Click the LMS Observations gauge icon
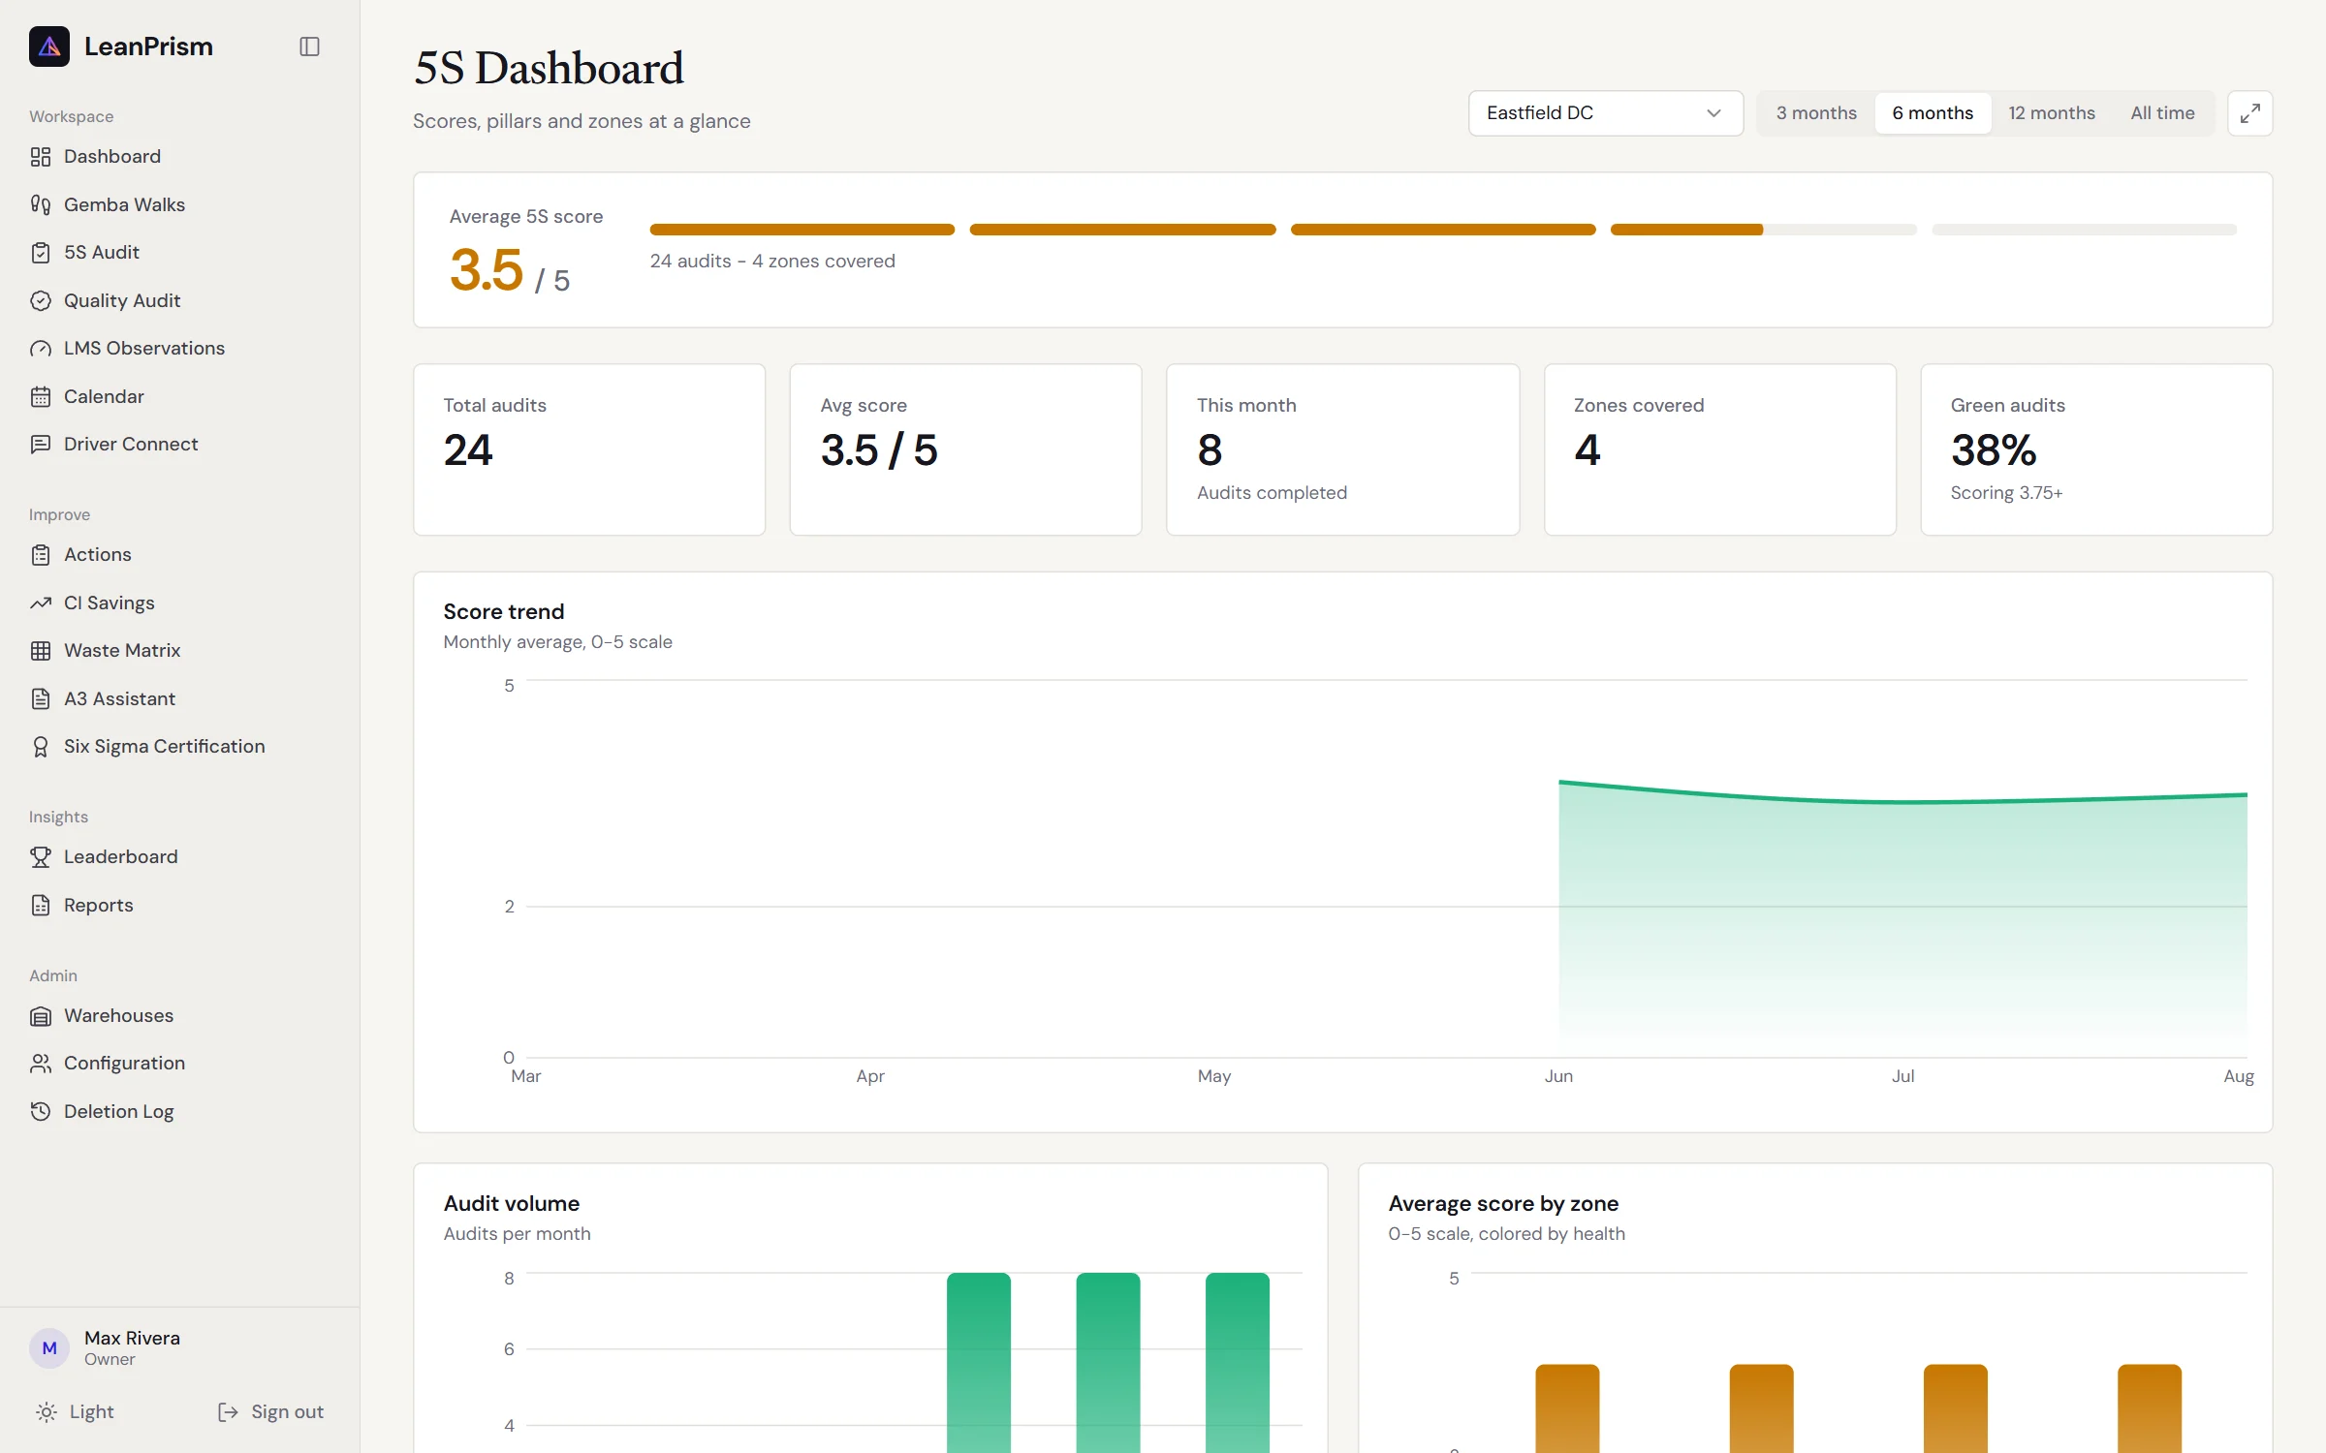The width and height of the screenshot is (2326, 1453). [x=41, y=349]
